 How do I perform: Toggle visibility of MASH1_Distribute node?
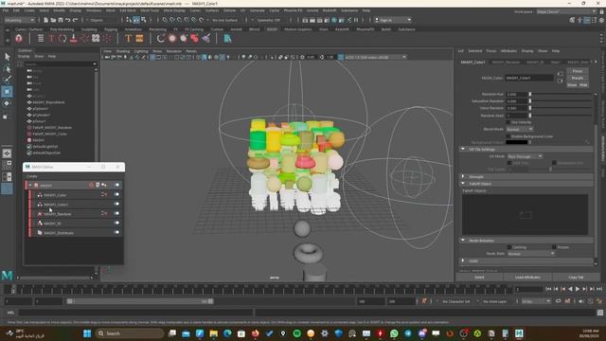[x=116, y=233]
